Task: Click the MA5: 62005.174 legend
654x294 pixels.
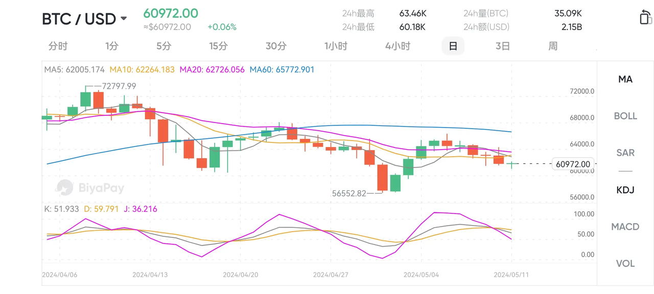Action: pos(75,69)
